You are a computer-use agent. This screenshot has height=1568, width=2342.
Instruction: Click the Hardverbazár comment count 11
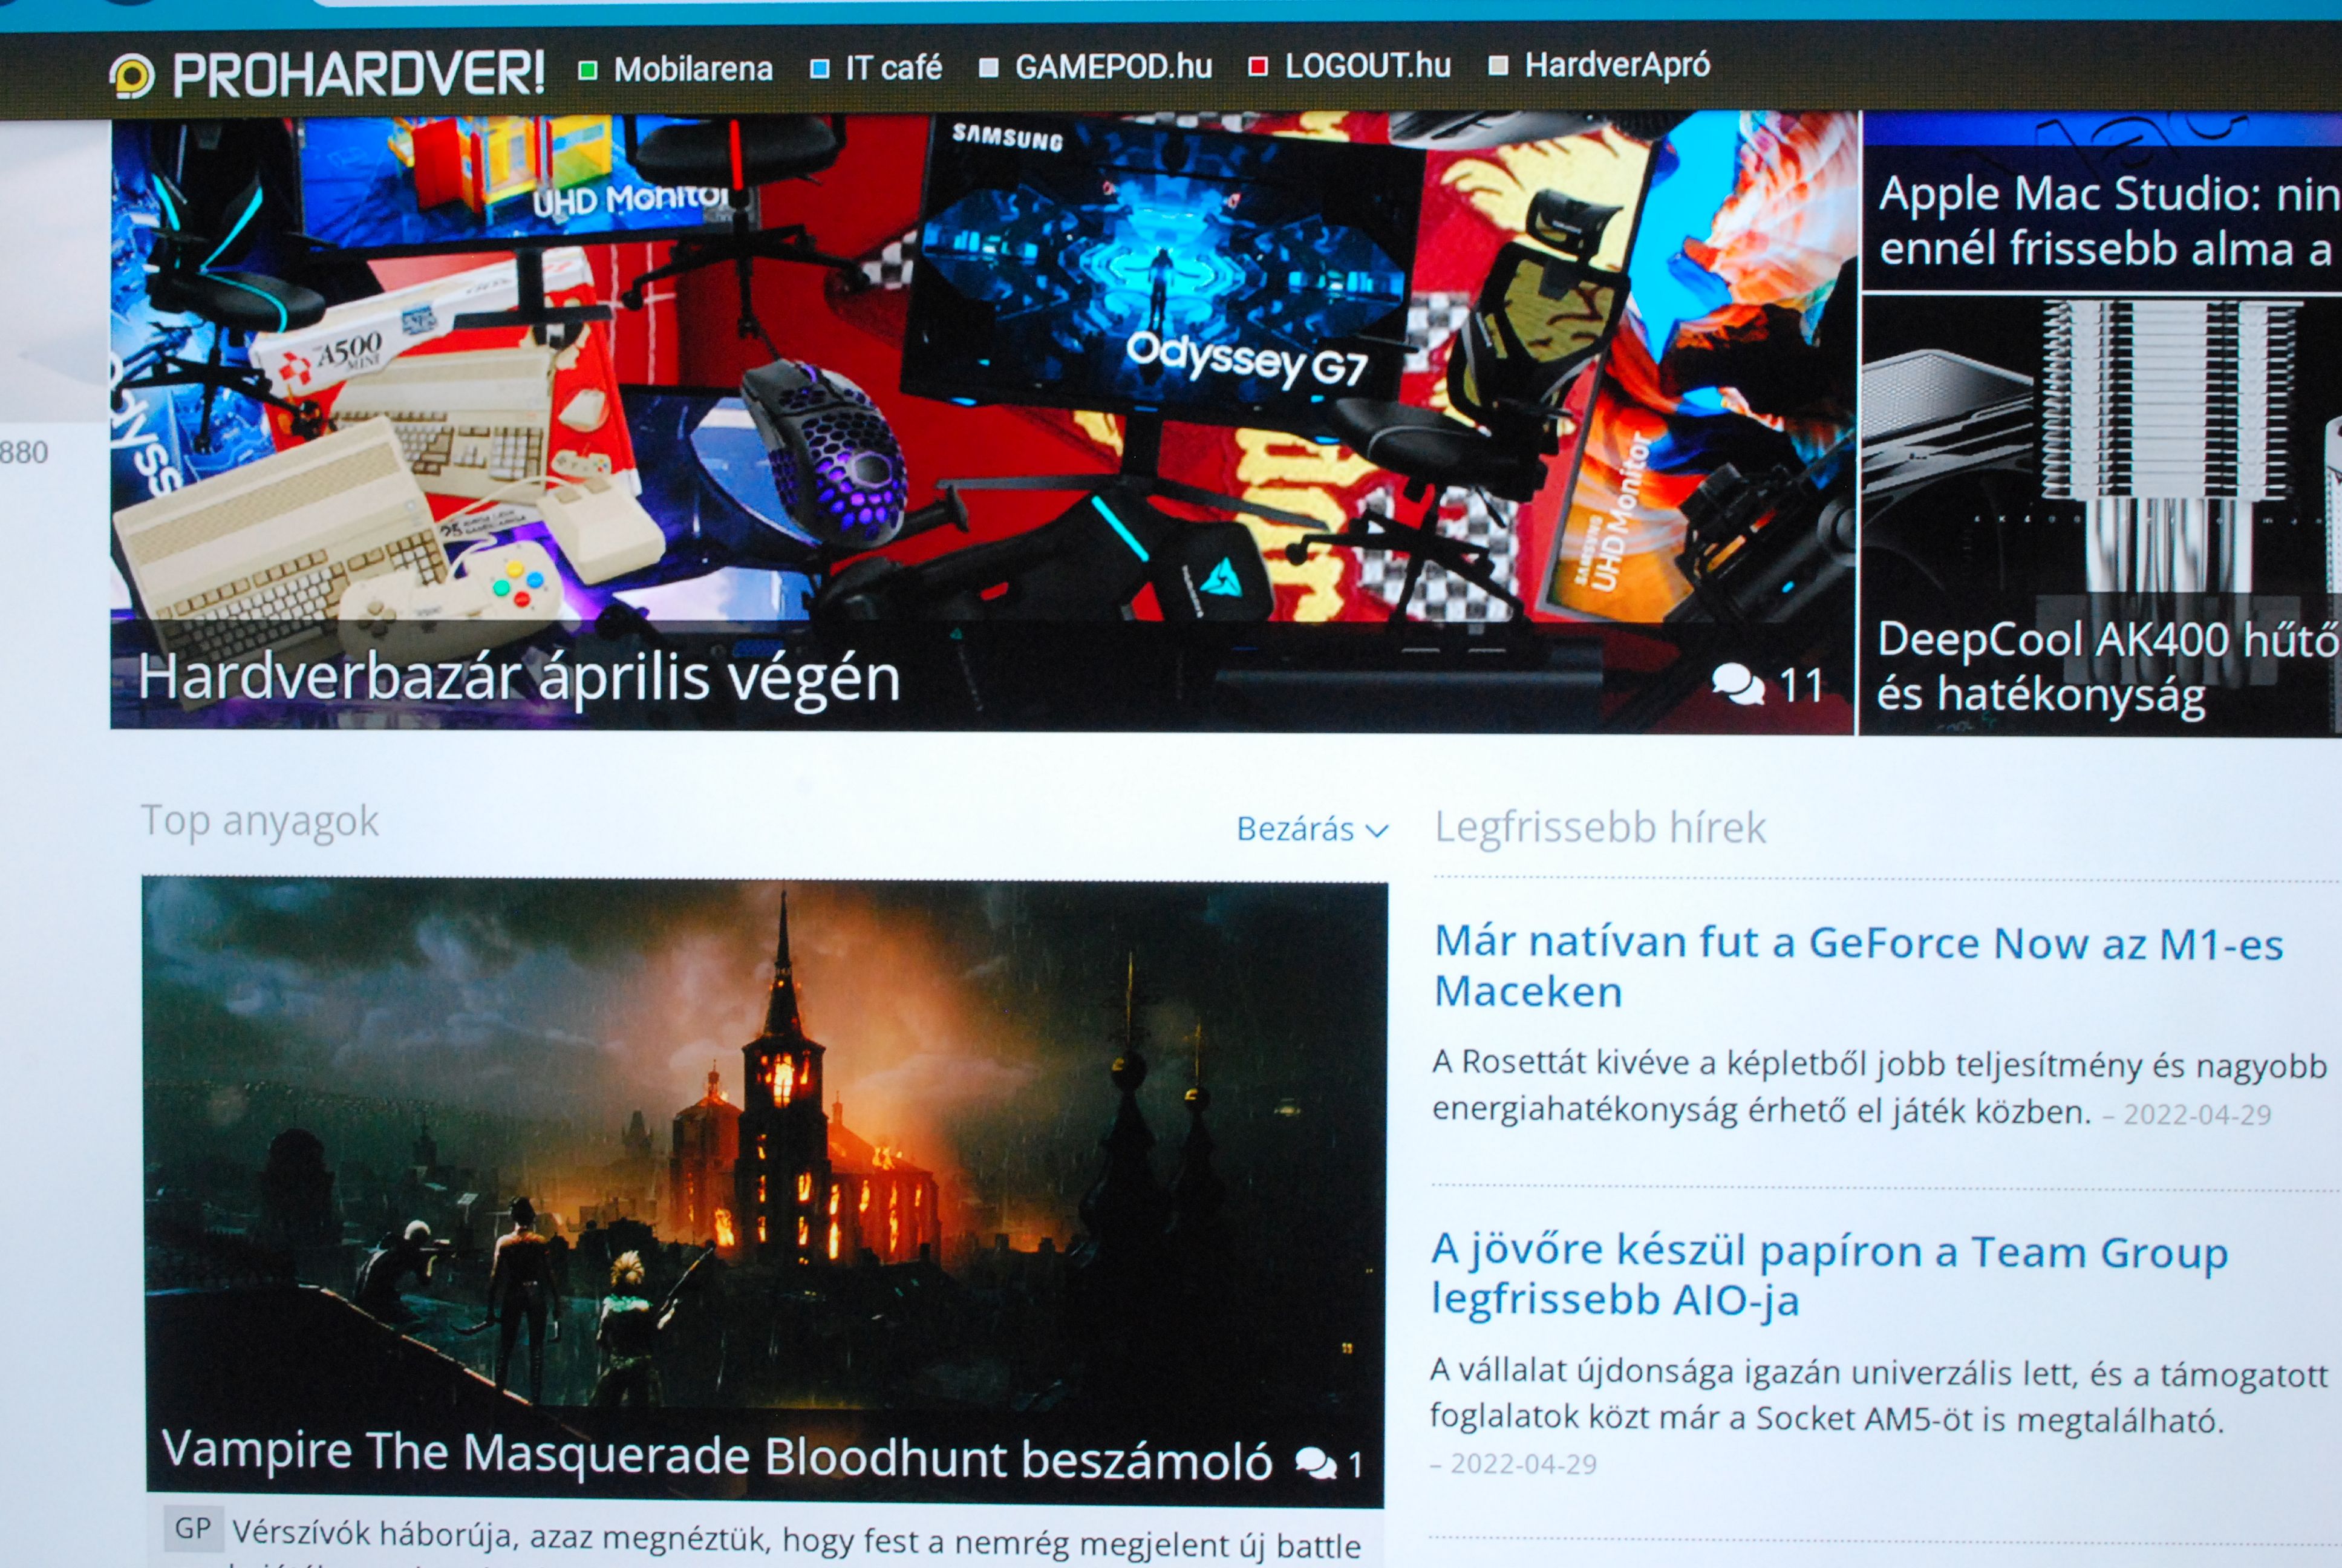[1802, 686]
